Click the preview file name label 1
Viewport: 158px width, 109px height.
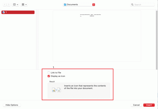coord(53,67)
